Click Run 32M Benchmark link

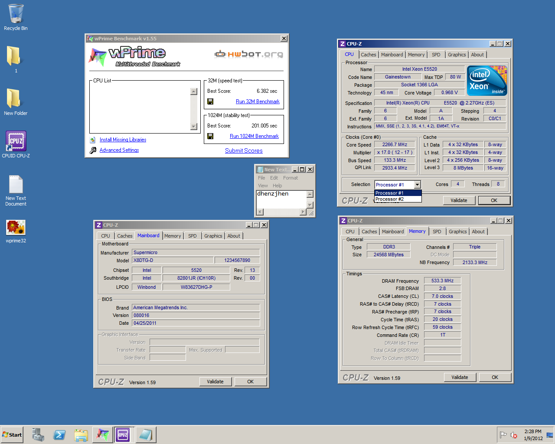pos(258,101)
